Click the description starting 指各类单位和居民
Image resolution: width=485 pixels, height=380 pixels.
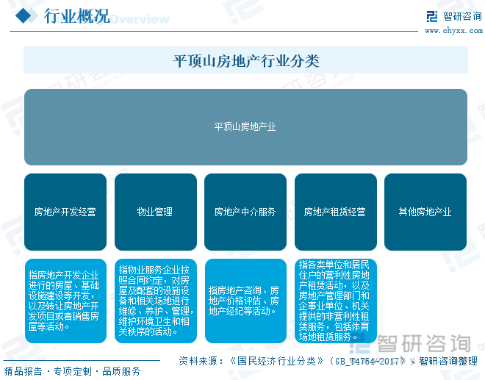click(336, 301)
